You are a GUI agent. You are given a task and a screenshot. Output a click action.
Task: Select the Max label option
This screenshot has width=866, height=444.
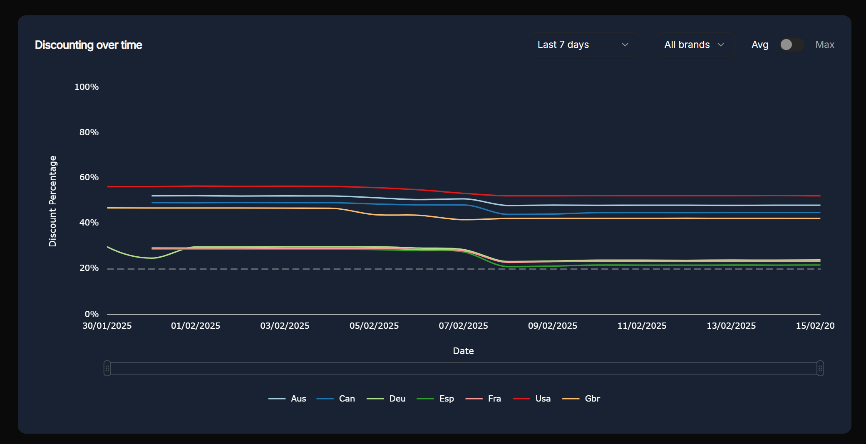click(x=824, y=45)
